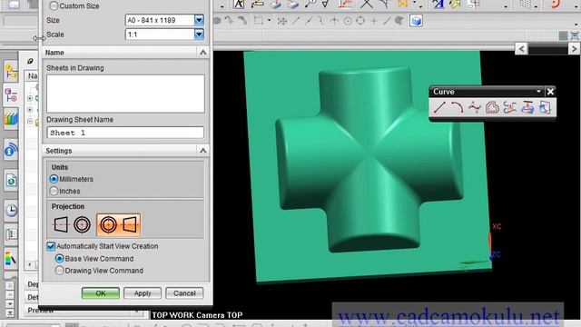
Task: Toggle Automatically Start View Creation checkbox
Action: (x=51, y=246)
